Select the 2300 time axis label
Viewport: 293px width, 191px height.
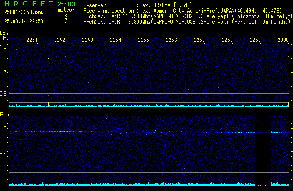pos(283,40)
